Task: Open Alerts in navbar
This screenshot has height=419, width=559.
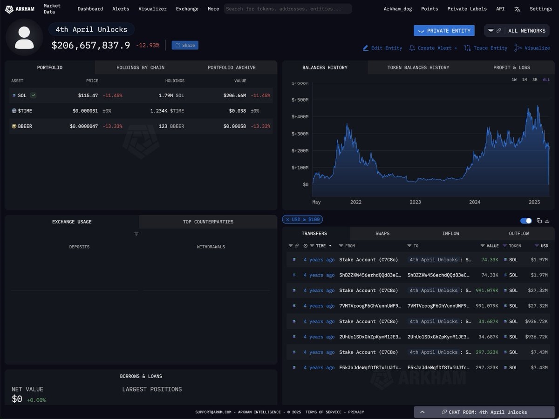Action: tap(121, 9)
